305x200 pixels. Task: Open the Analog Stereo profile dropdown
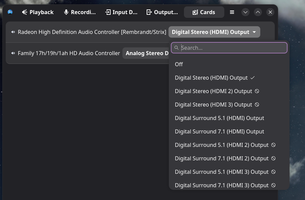(147, 53)
